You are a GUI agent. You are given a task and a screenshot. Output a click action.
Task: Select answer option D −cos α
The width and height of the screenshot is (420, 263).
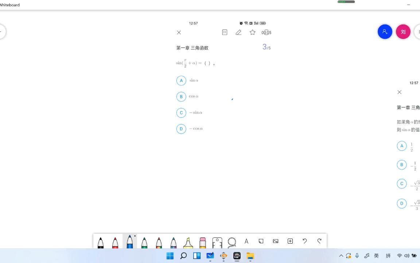[x=181, y=129]
